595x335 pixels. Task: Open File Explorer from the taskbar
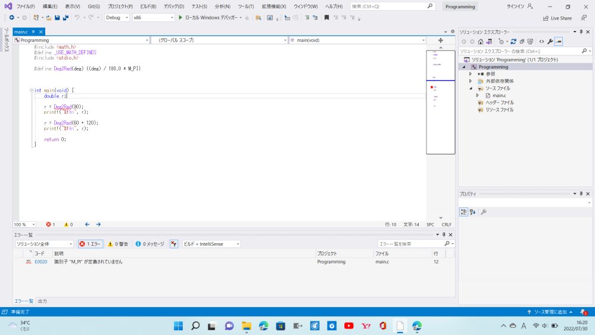[x=247, y=326]
